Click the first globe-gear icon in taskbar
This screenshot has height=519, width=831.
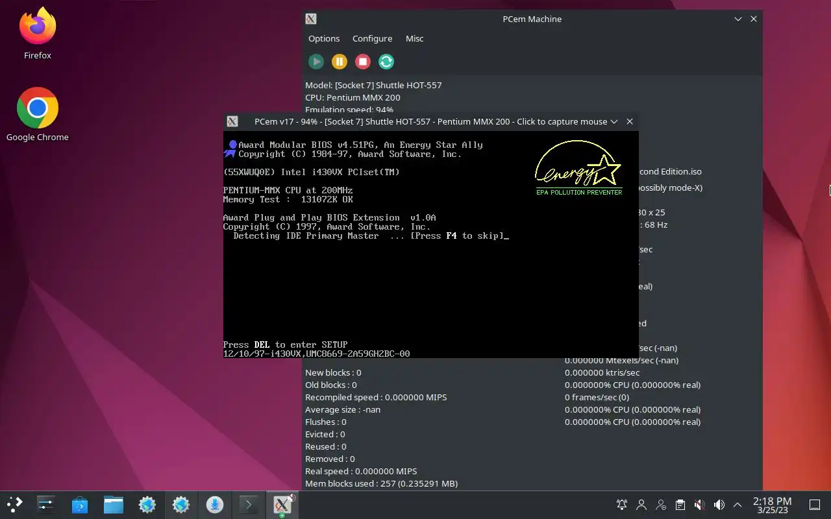point(147,504)
